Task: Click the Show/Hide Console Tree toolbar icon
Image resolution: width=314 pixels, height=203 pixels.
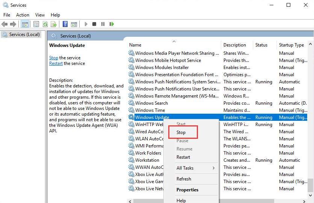Action: click(25, 24)
